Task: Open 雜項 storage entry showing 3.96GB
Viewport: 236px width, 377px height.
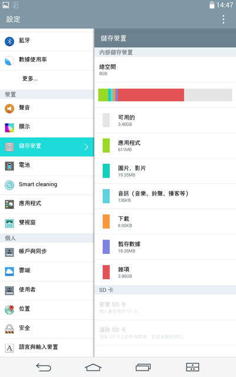Action: (x=165, y=272)
